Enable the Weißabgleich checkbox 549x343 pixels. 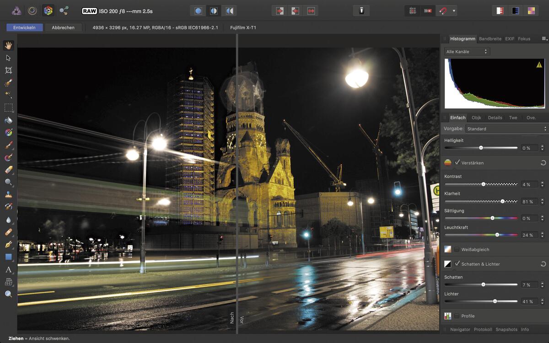(x=456, y=249)
